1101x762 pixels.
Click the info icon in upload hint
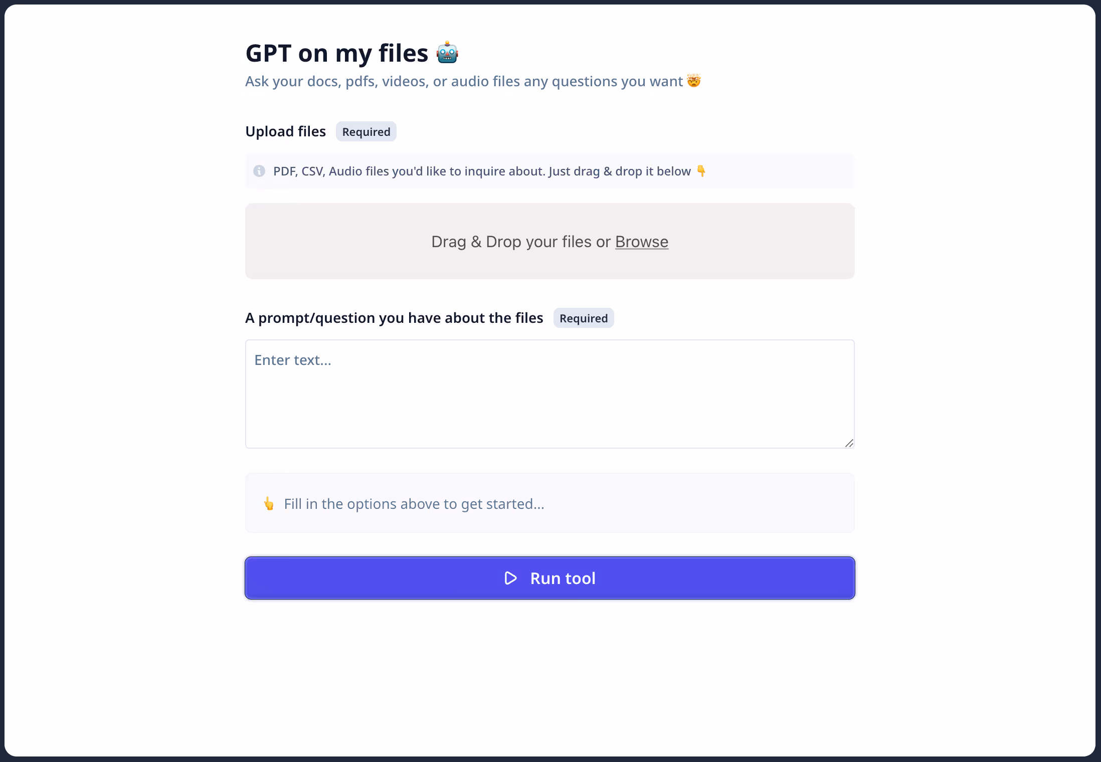point(259,171)
